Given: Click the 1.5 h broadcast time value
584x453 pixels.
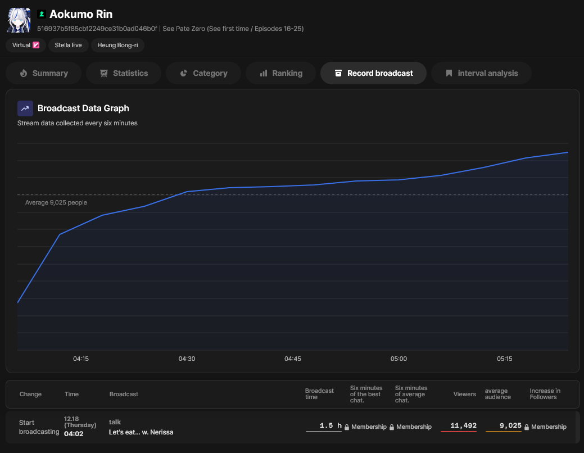Looking at the screenshot, I should (x=330, y=425).
